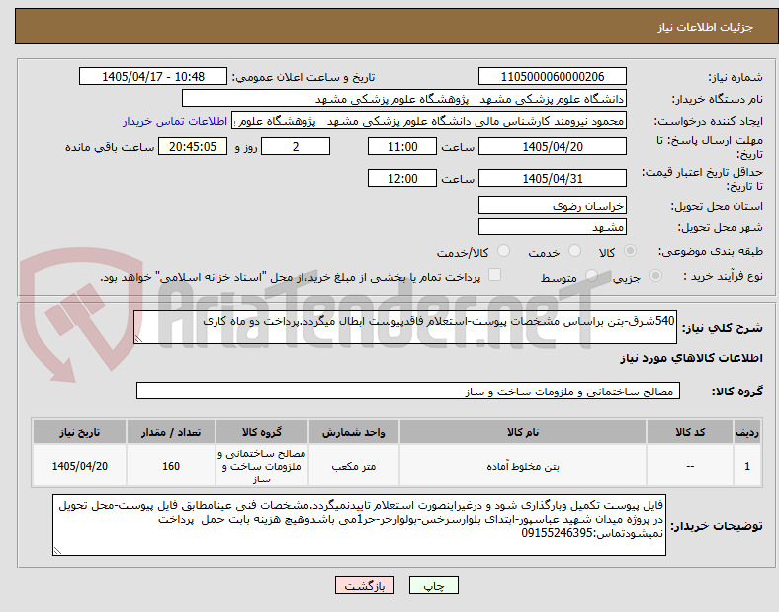Click the توضیحات خریدار notes textarea
This screenshot has height=612, width=779.
point(359,525)
